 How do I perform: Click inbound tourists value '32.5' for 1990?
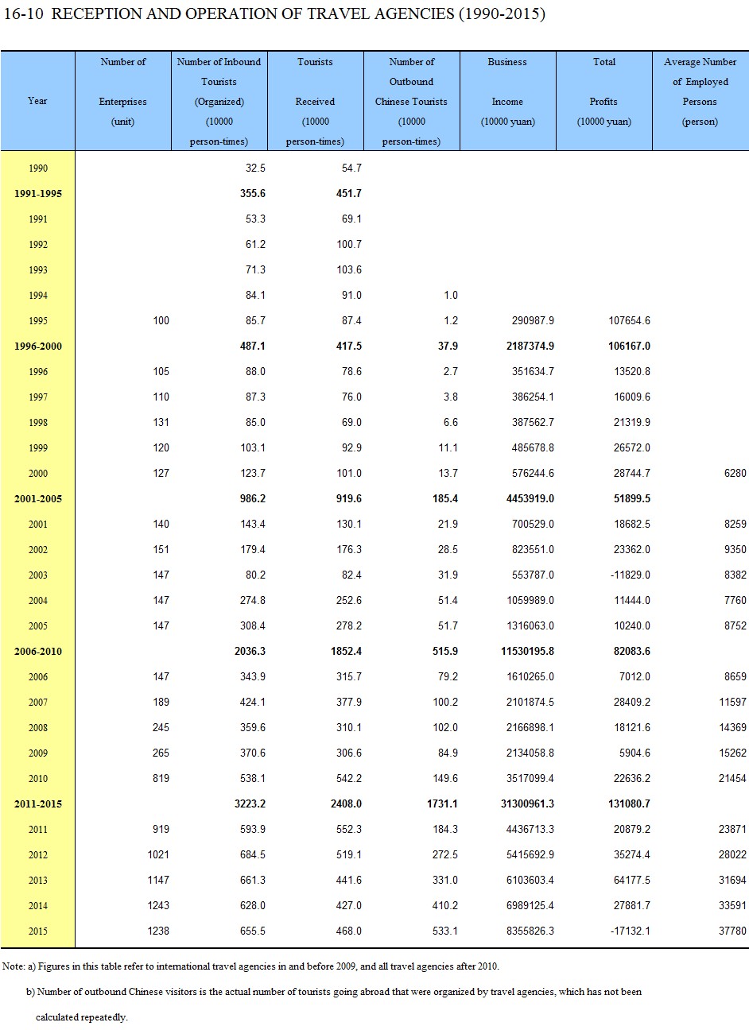(256, 168)
